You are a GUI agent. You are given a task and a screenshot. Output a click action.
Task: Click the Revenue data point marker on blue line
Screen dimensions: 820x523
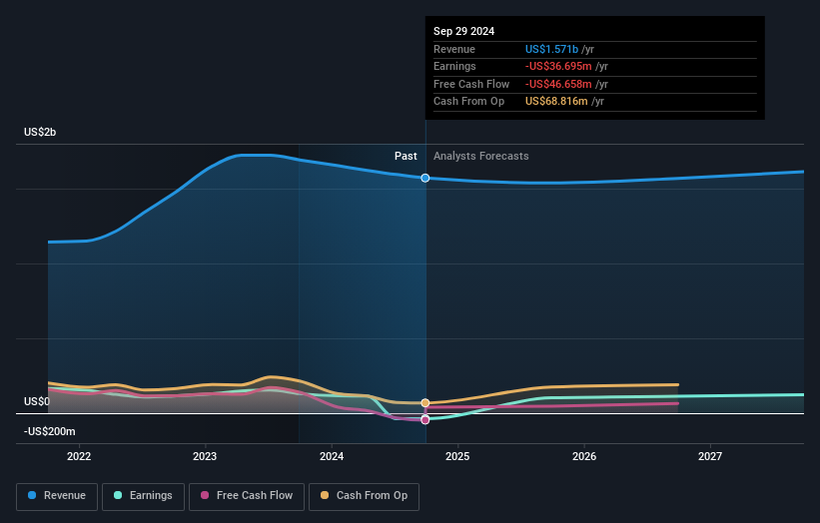click(425, 179)
